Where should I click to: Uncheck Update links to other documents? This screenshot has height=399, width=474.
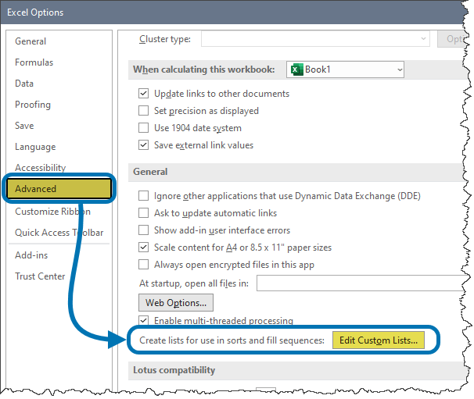point(143,94)
